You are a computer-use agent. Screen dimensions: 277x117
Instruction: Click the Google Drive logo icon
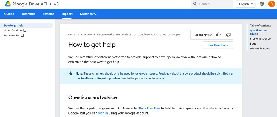click(8, 4)
